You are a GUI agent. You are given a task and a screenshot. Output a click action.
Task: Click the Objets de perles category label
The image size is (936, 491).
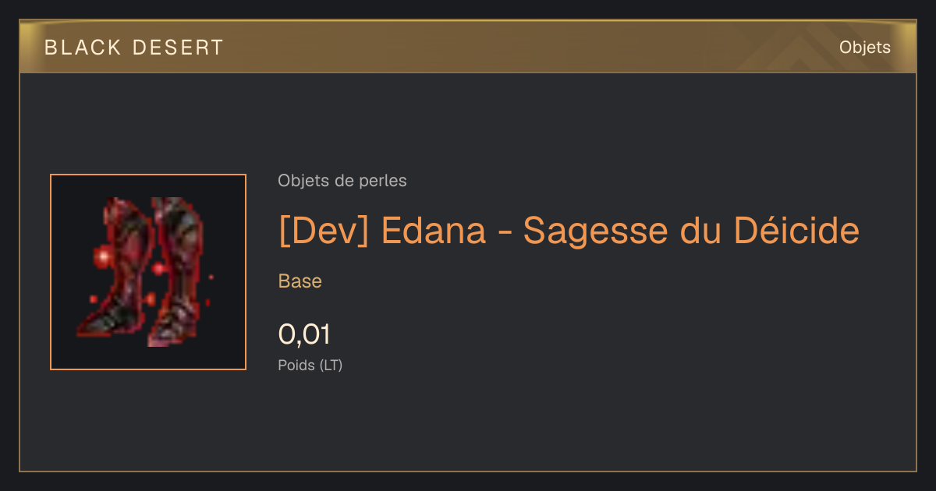(x=342, y=181)
